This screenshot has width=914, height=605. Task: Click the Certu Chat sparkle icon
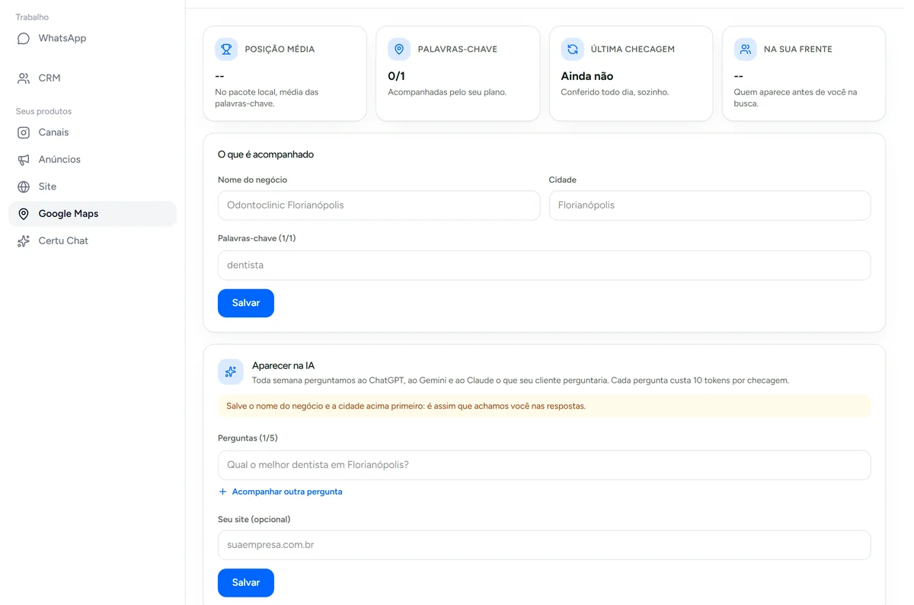click(x=24, y=241)
